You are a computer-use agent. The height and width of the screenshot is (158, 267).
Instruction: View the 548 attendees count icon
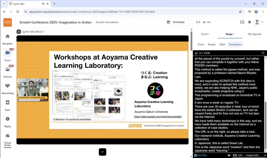[204, 22]
